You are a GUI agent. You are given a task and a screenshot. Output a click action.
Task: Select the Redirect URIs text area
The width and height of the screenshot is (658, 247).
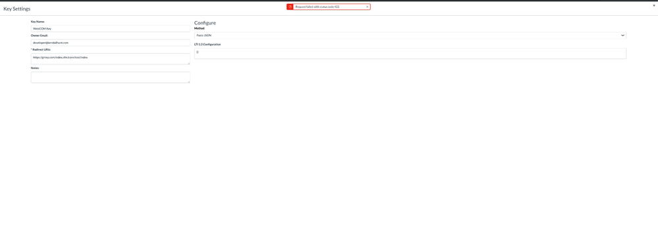(x=111, y=59)
